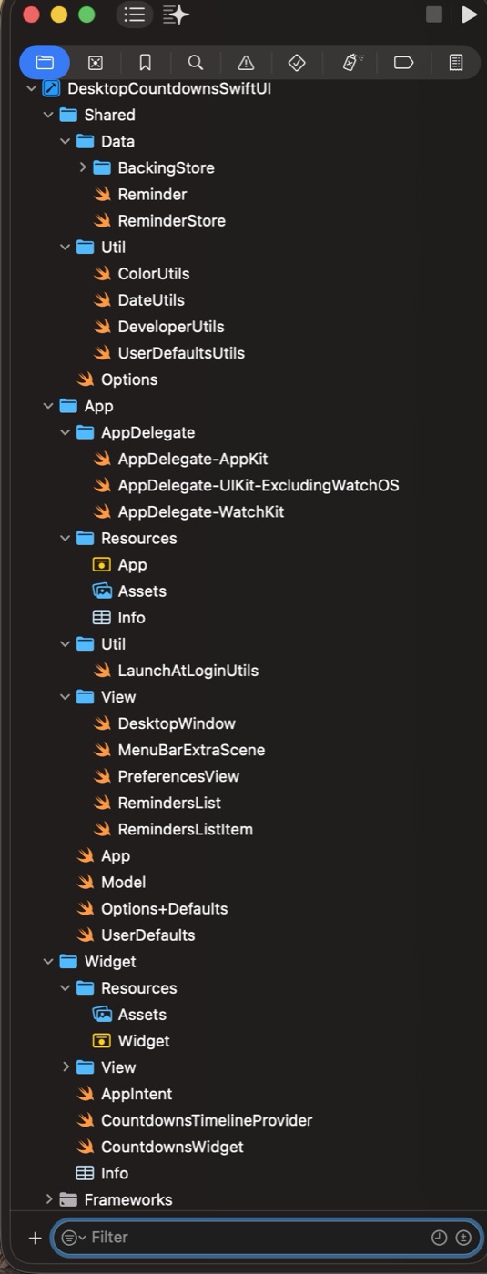Collapse the Resources folder under App
487x1274 pixels.
coord(65,538)
